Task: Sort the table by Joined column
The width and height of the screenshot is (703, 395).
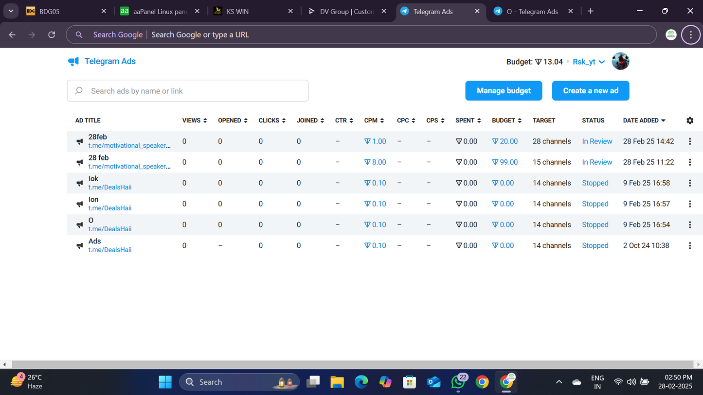Action: click(310, 120)
